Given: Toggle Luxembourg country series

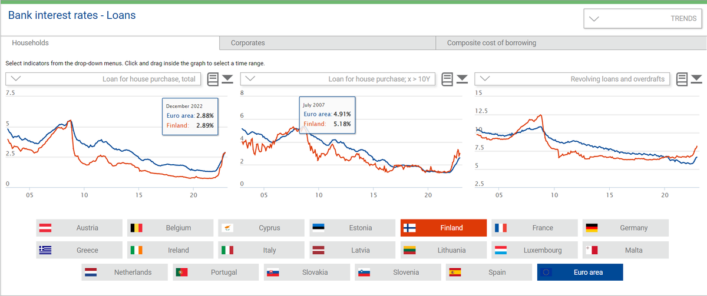Looking at the screenshot, I should [535, 250].
